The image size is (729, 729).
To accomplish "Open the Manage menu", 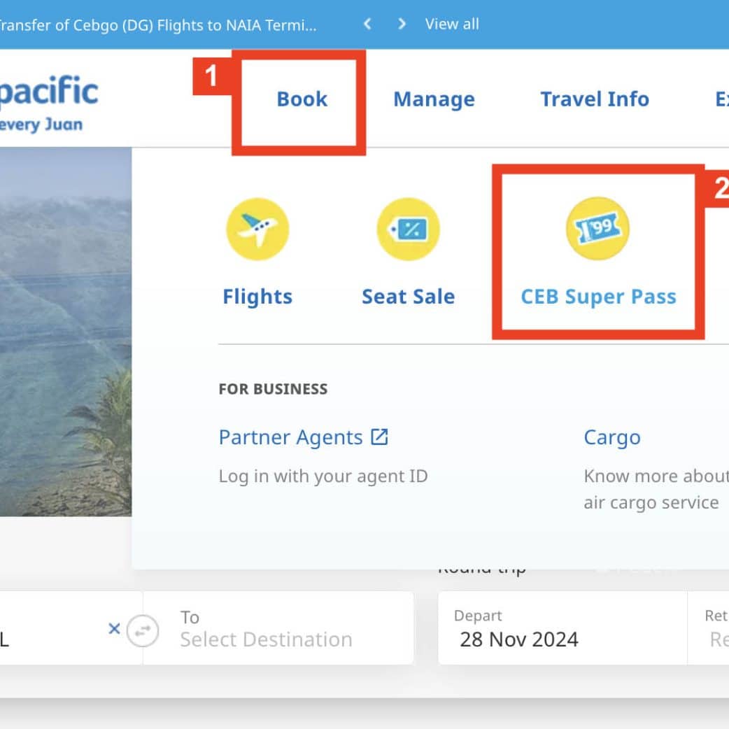I will 434,99.
